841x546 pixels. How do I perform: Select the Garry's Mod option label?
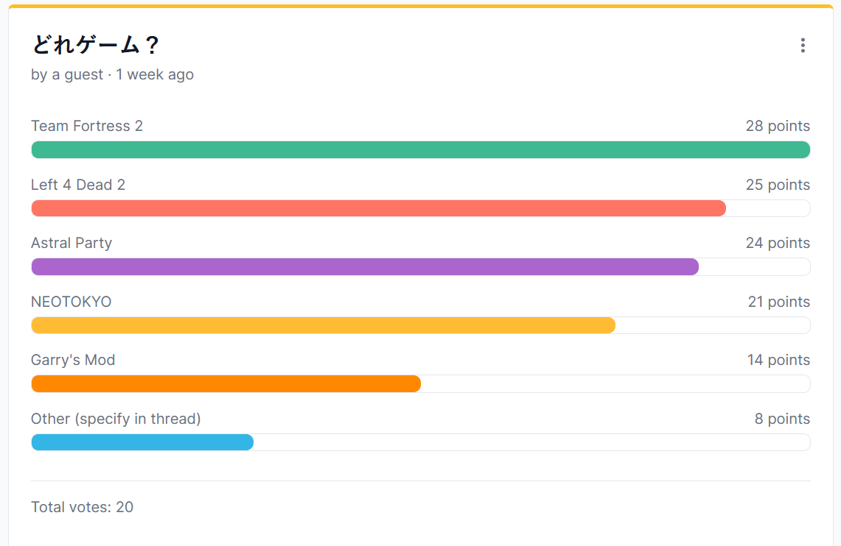[73, 360]
